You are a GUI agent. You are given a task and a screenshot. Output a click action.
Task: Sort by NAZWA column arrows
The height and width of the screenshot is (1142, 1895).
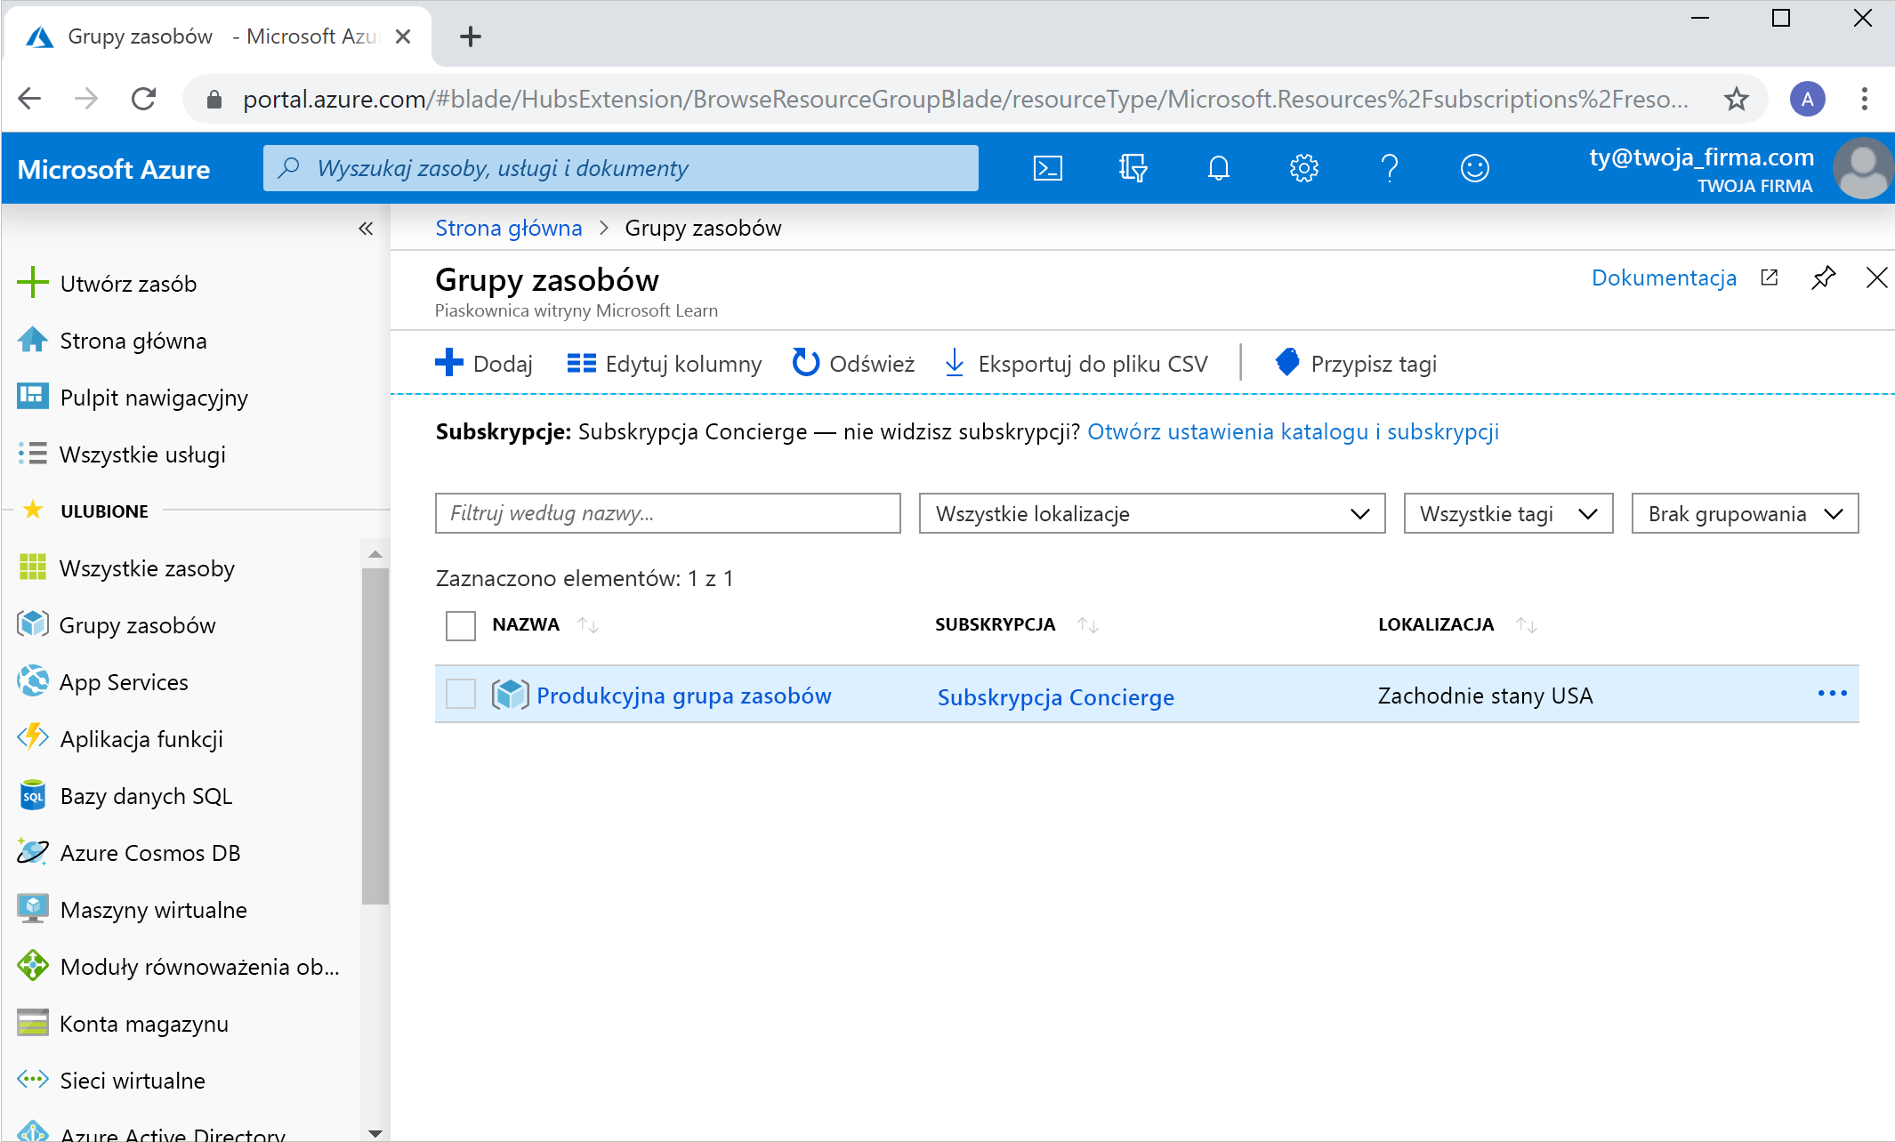[588, 625]
